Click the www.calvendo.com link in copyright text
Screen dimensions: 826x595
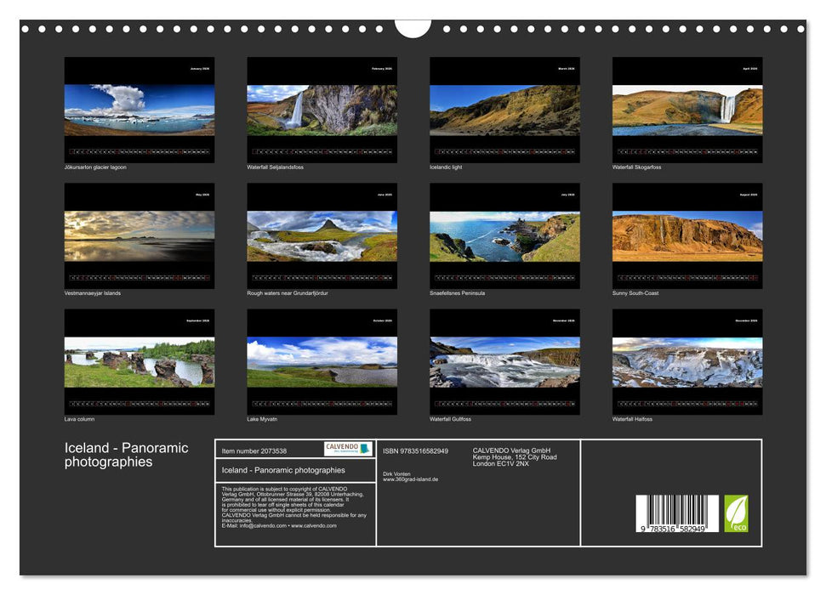click(313, 527)
